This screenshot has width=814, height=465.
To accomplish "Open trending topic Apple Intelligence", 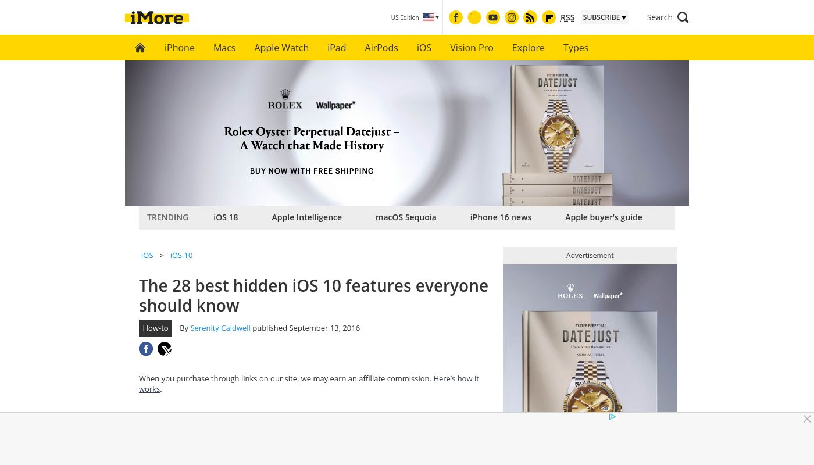I will (x=306, y=217).
